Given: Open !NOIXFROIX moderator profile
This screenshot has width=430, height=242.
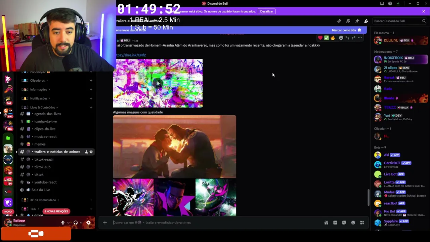Looking at the screenshot, I should click(400, 59).
